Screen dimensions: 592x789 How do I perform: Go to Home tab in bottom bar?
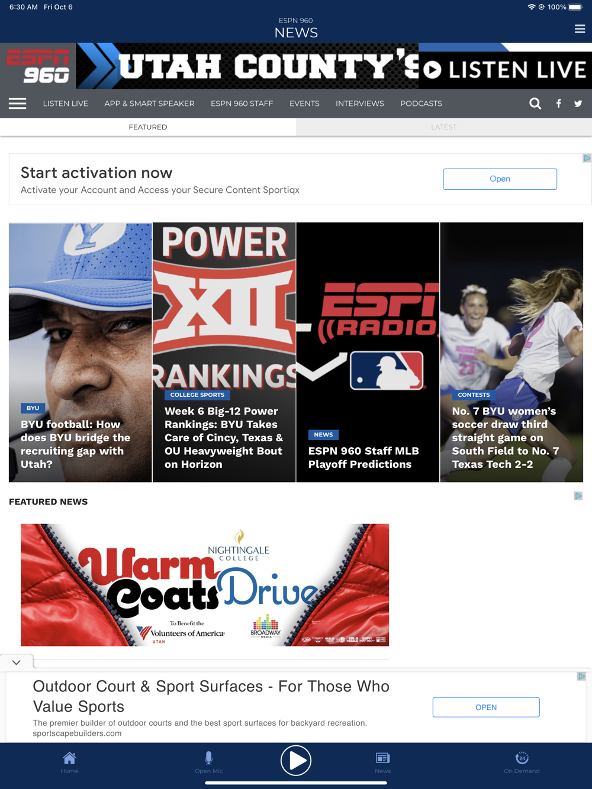click(69, 762)
